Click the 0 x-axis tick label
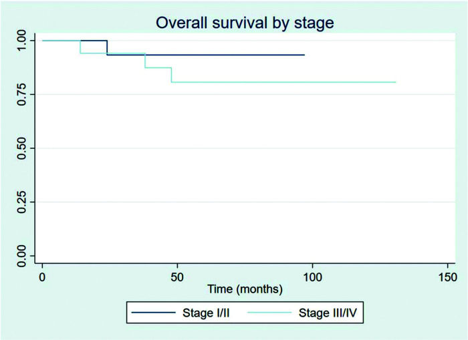The width and height of the screenshot is (468, 340). [43, 276]
